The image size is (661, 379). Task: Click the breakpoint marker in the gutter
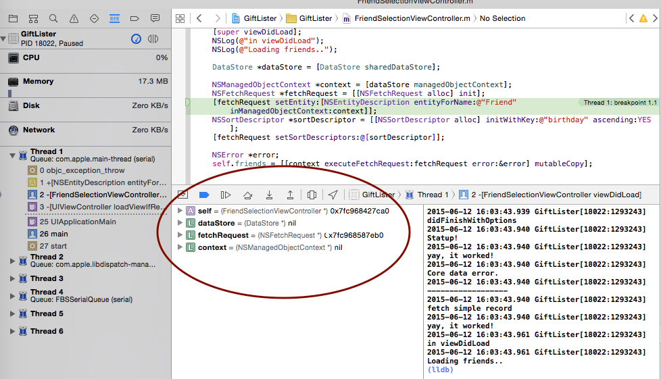(x=188, y=103)
